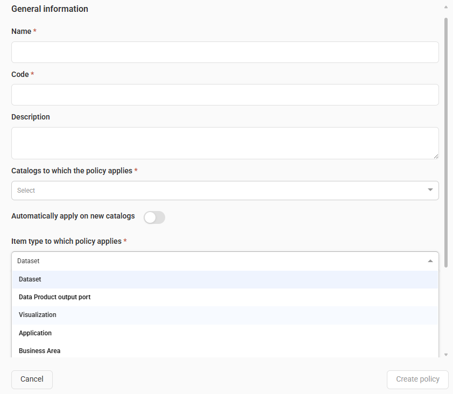Click the Catalogs dropdown arrow icon
Image resolution: width=453 pixels, height=394 pixels.
click(x=430, y=190)
